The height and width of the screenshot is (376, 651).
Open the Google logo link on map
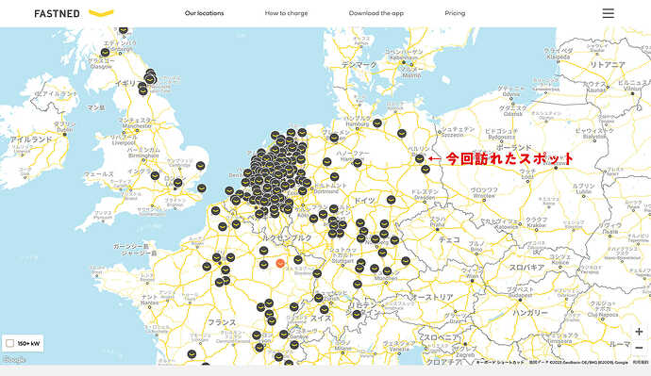pyautogui.click(x=14, y=360)
